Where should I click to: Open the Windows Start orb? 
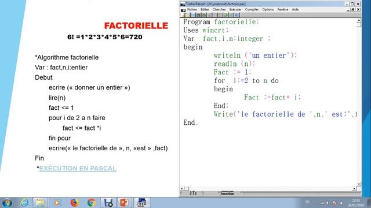pyautogui.click(x=7, y=203)
